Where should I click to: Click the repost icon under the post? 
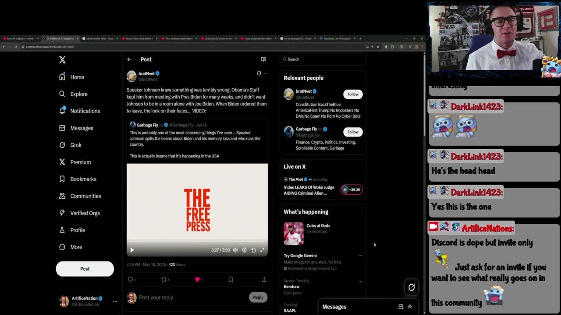163,280
